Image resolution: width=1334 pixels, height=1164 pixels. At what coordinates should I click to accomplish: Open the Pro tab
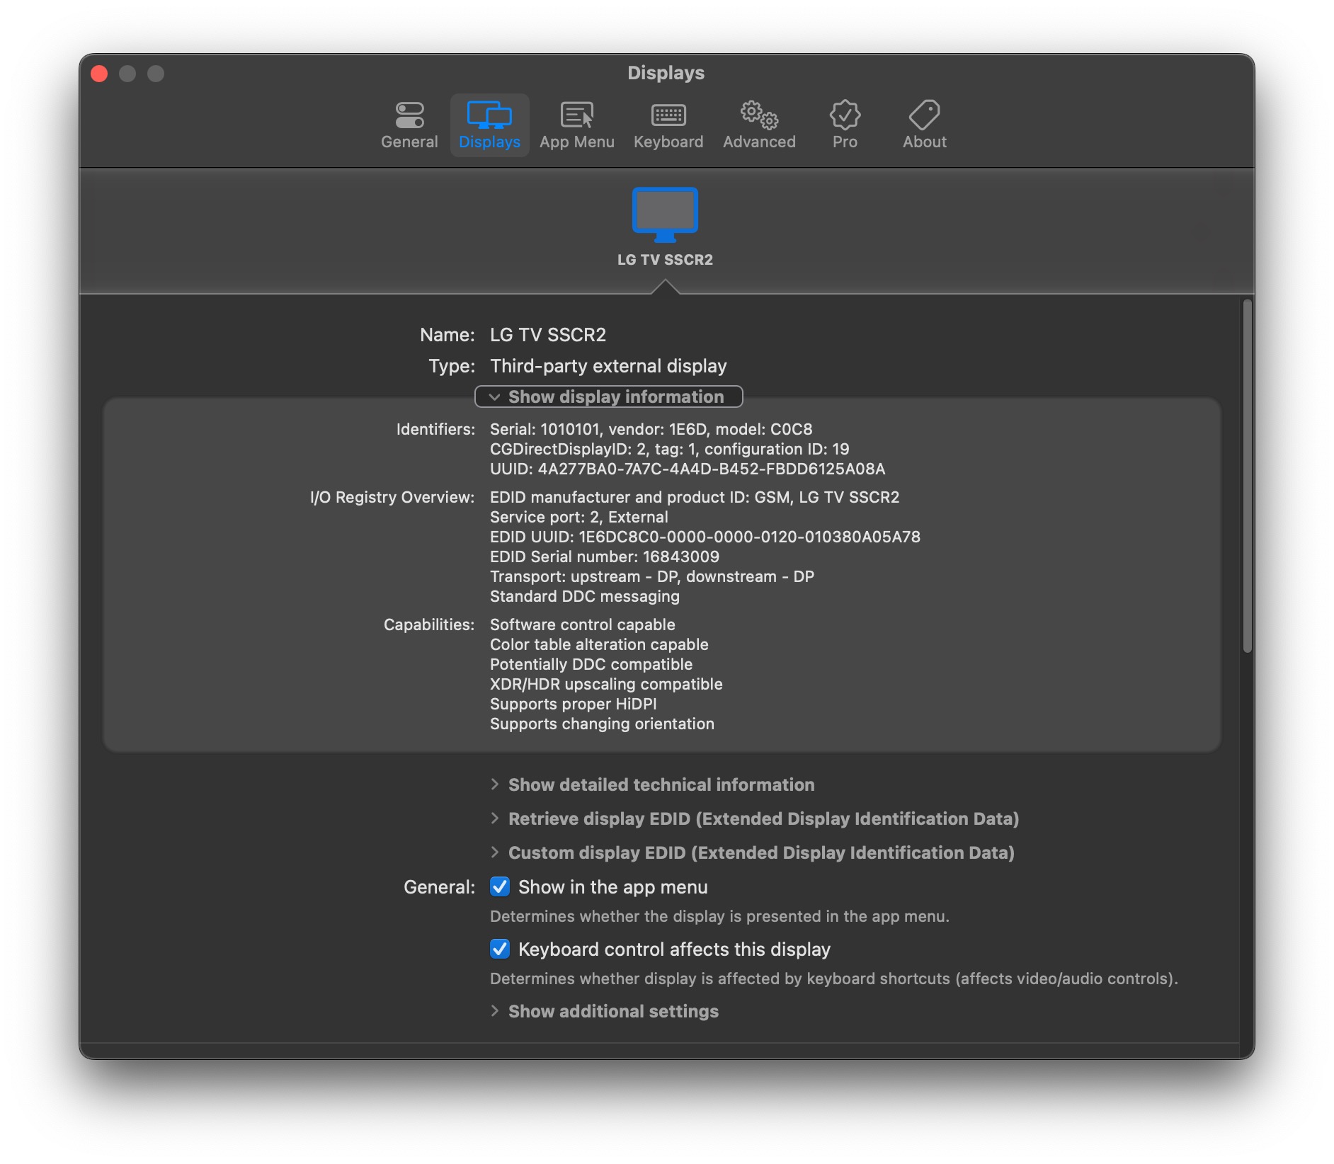click(x=845, y=125)
